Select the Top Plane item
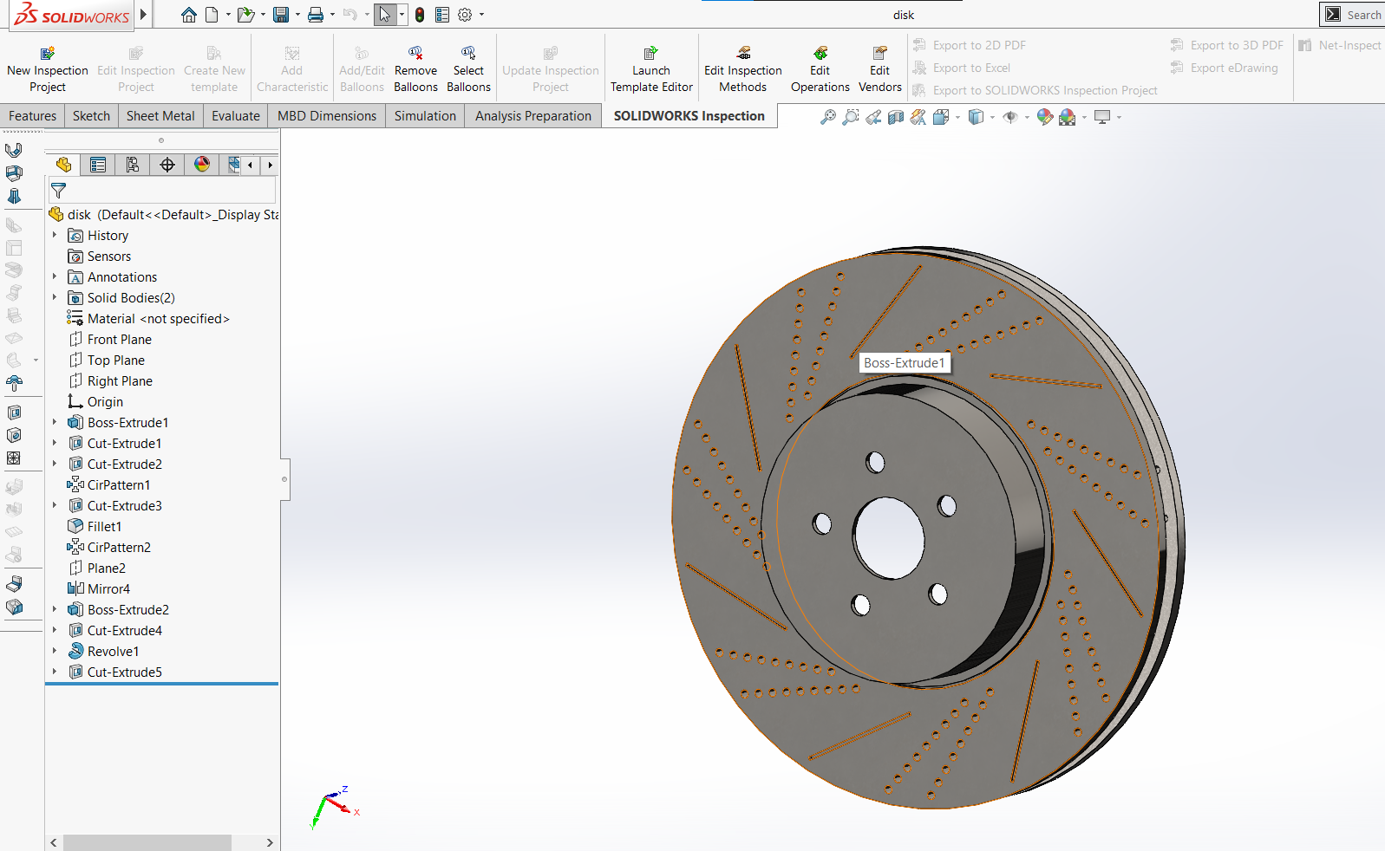Image resolution: width=1385 pixels, height=851 pixels. tap(107, 361)
